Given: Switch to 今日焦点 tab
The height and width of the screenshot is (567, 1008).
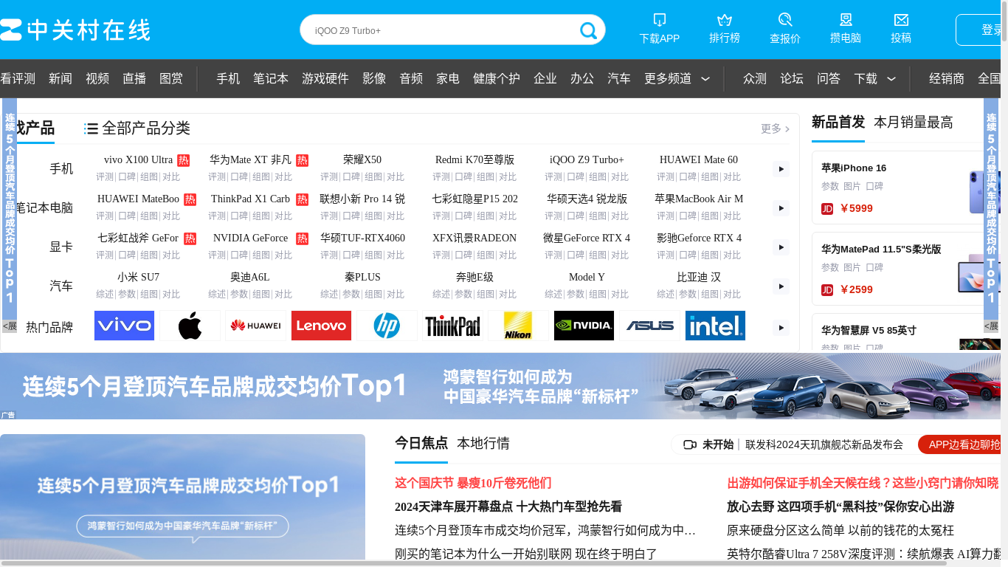Looking at the screenshot, I should pos(421,443).
